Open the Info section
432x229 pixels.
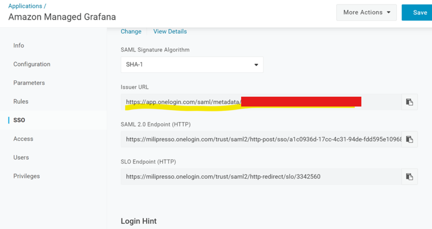tap(19, 45)
